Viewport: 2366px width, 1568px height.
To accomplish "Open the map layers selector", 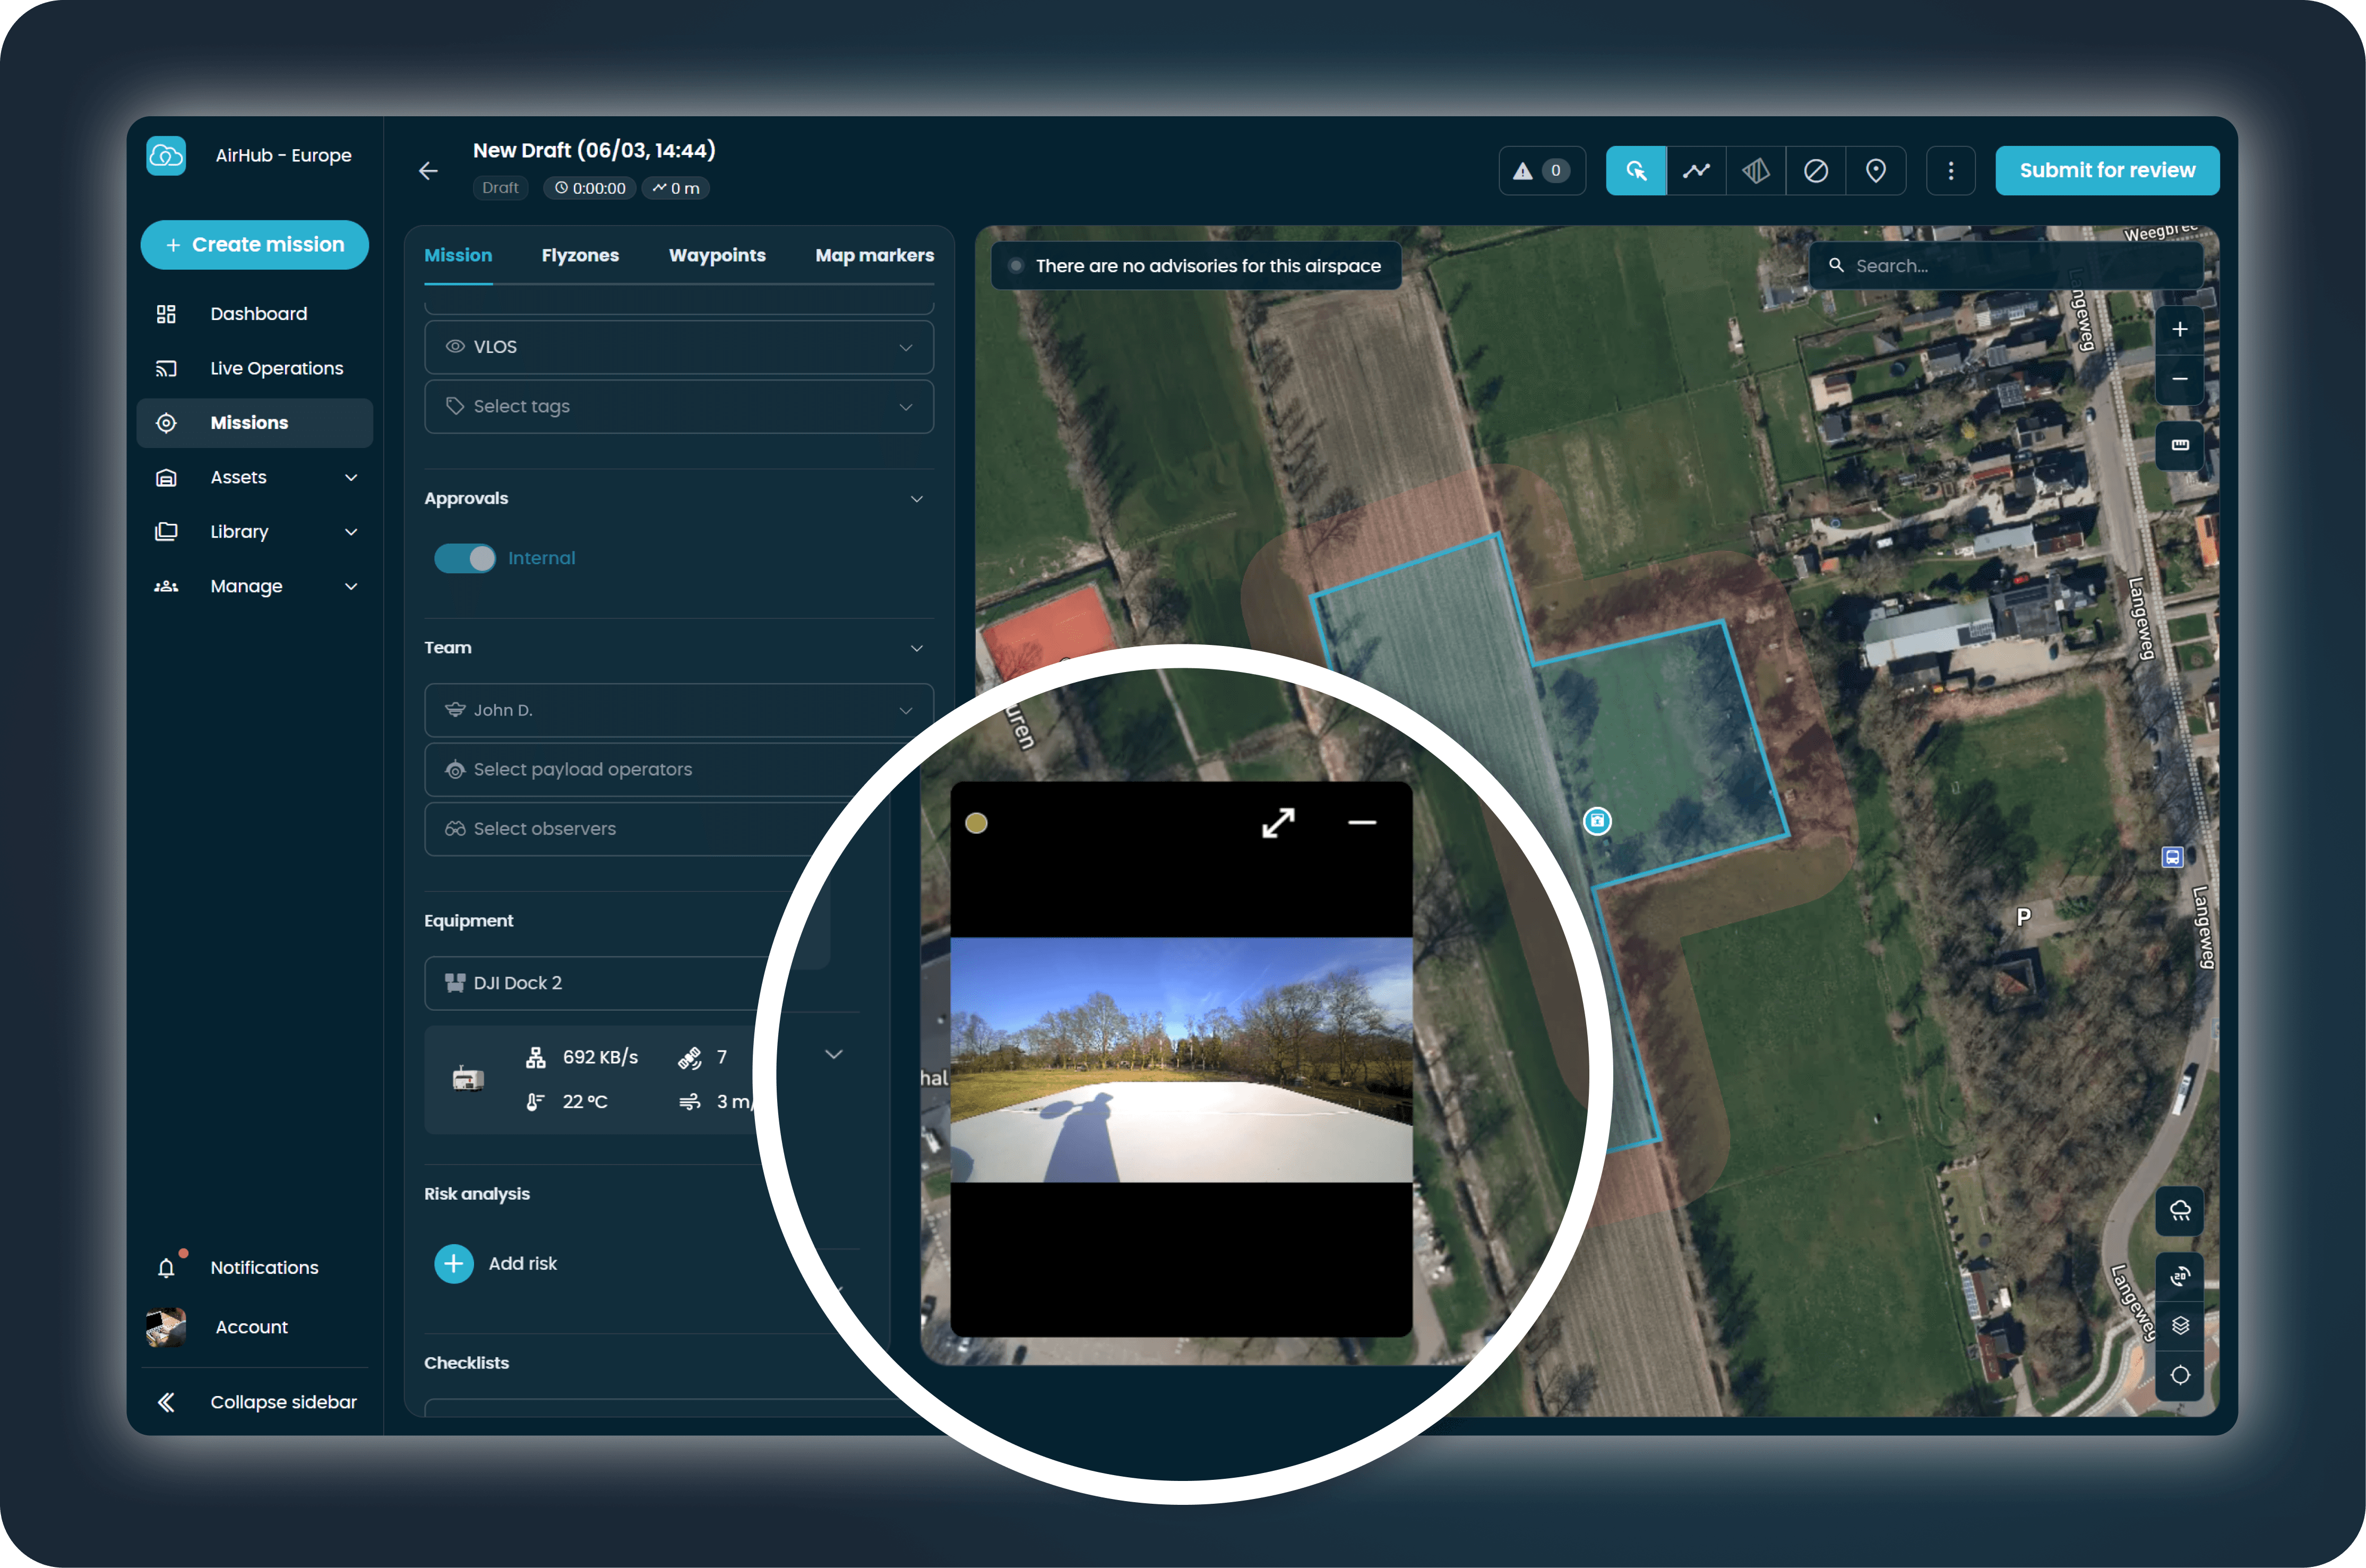I will pos(2180,1326).
